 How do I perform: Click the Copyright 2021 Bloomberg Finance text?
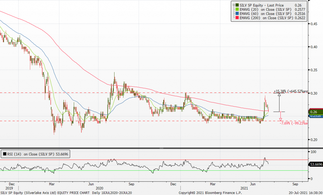point(210,193)
